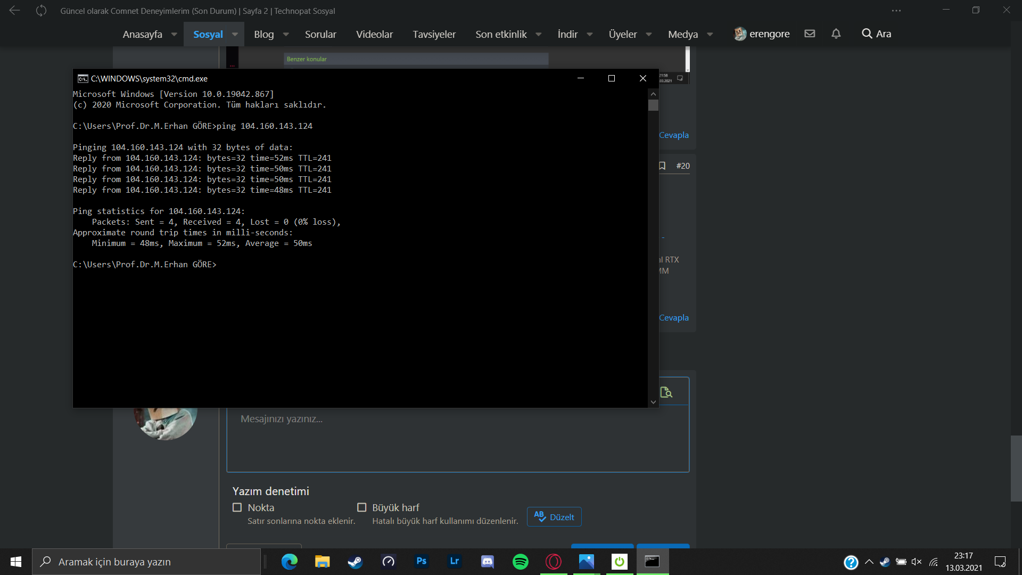Open Spotify from the taskbar
This screenshot has height=575, width=1022.
tap(520, 562)
